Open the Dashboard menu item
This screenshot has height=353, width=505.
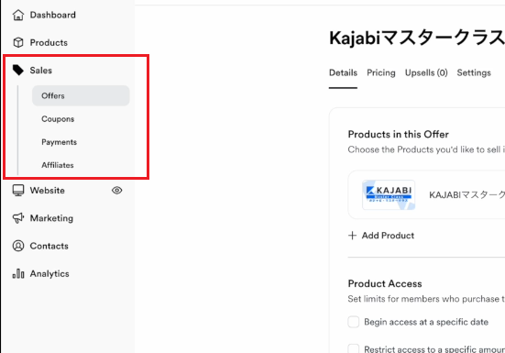(x=53, y=16)
